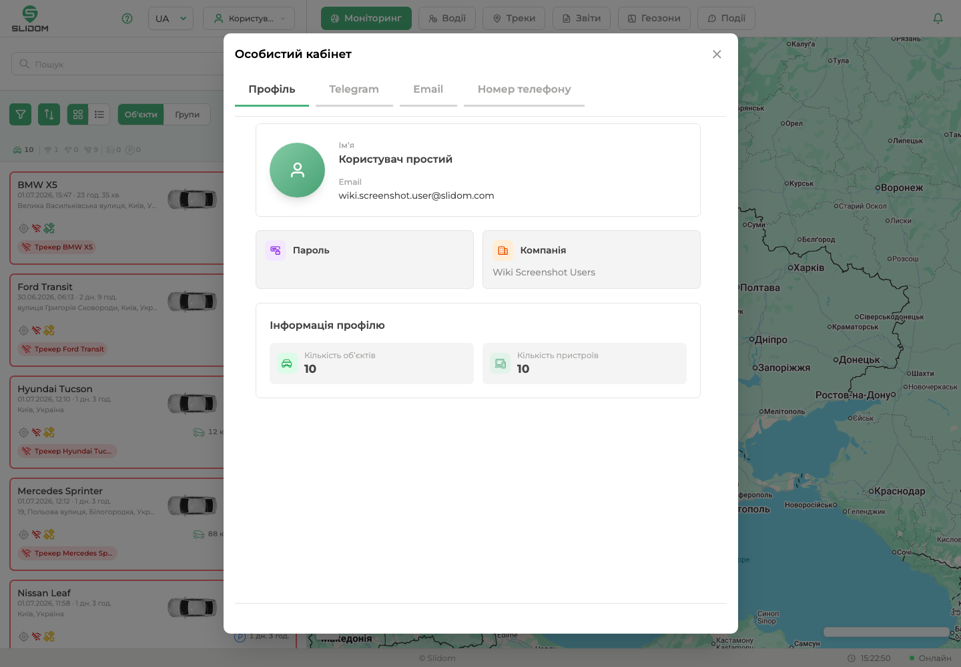961x667 pixels.
Task: Open the Водії menu item
Action: coord(447,19)
